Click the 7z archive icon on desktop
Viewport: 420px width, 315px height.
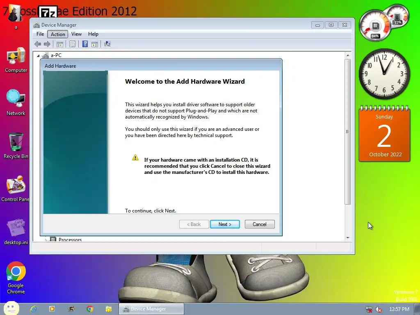click(48, 12)
